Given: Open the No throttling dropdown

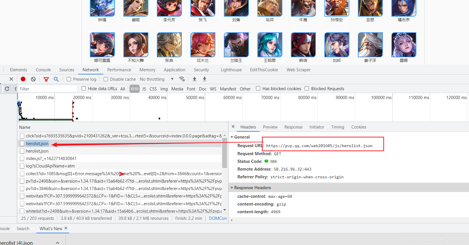Looking at the screenshot, I should point(157,79).
